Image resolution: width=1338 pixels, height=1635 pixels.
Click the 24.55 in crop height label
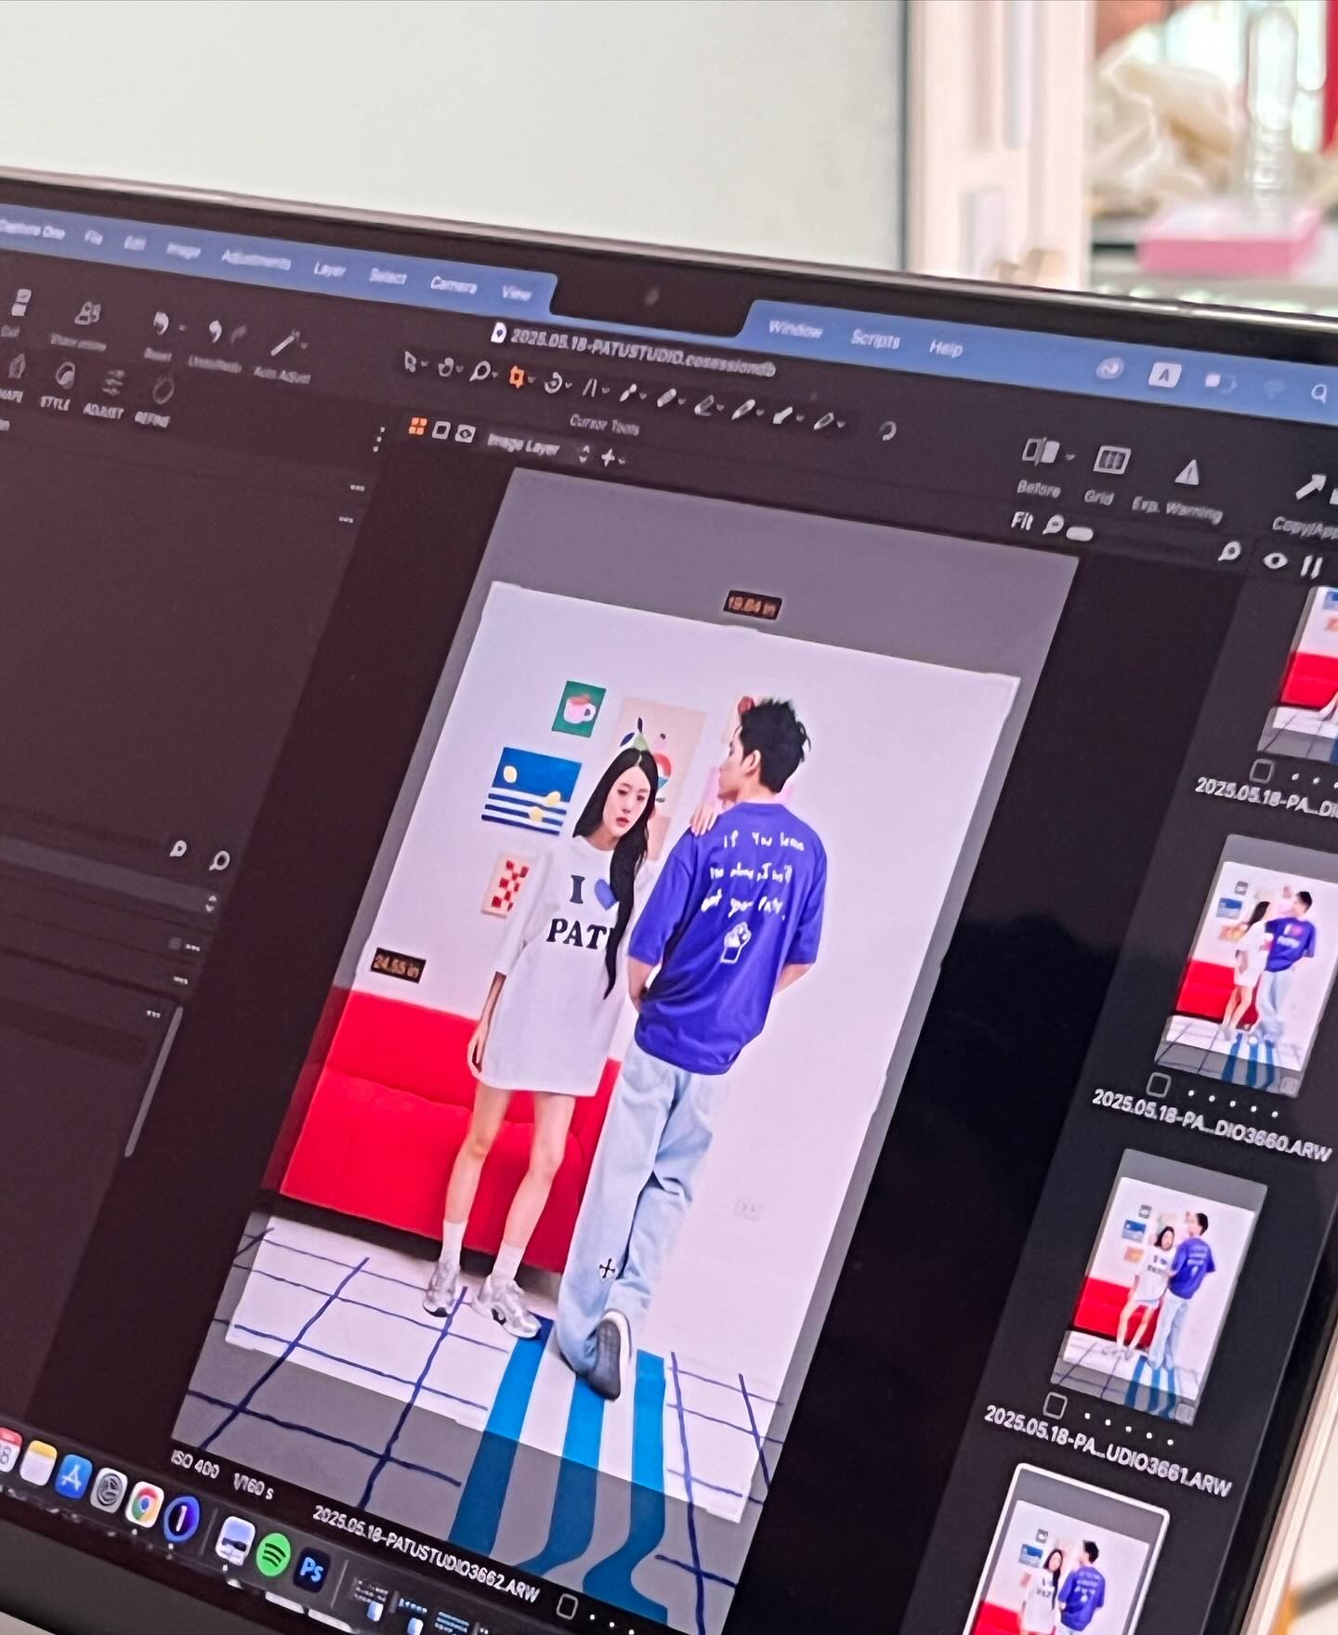[x=397, y=965]
